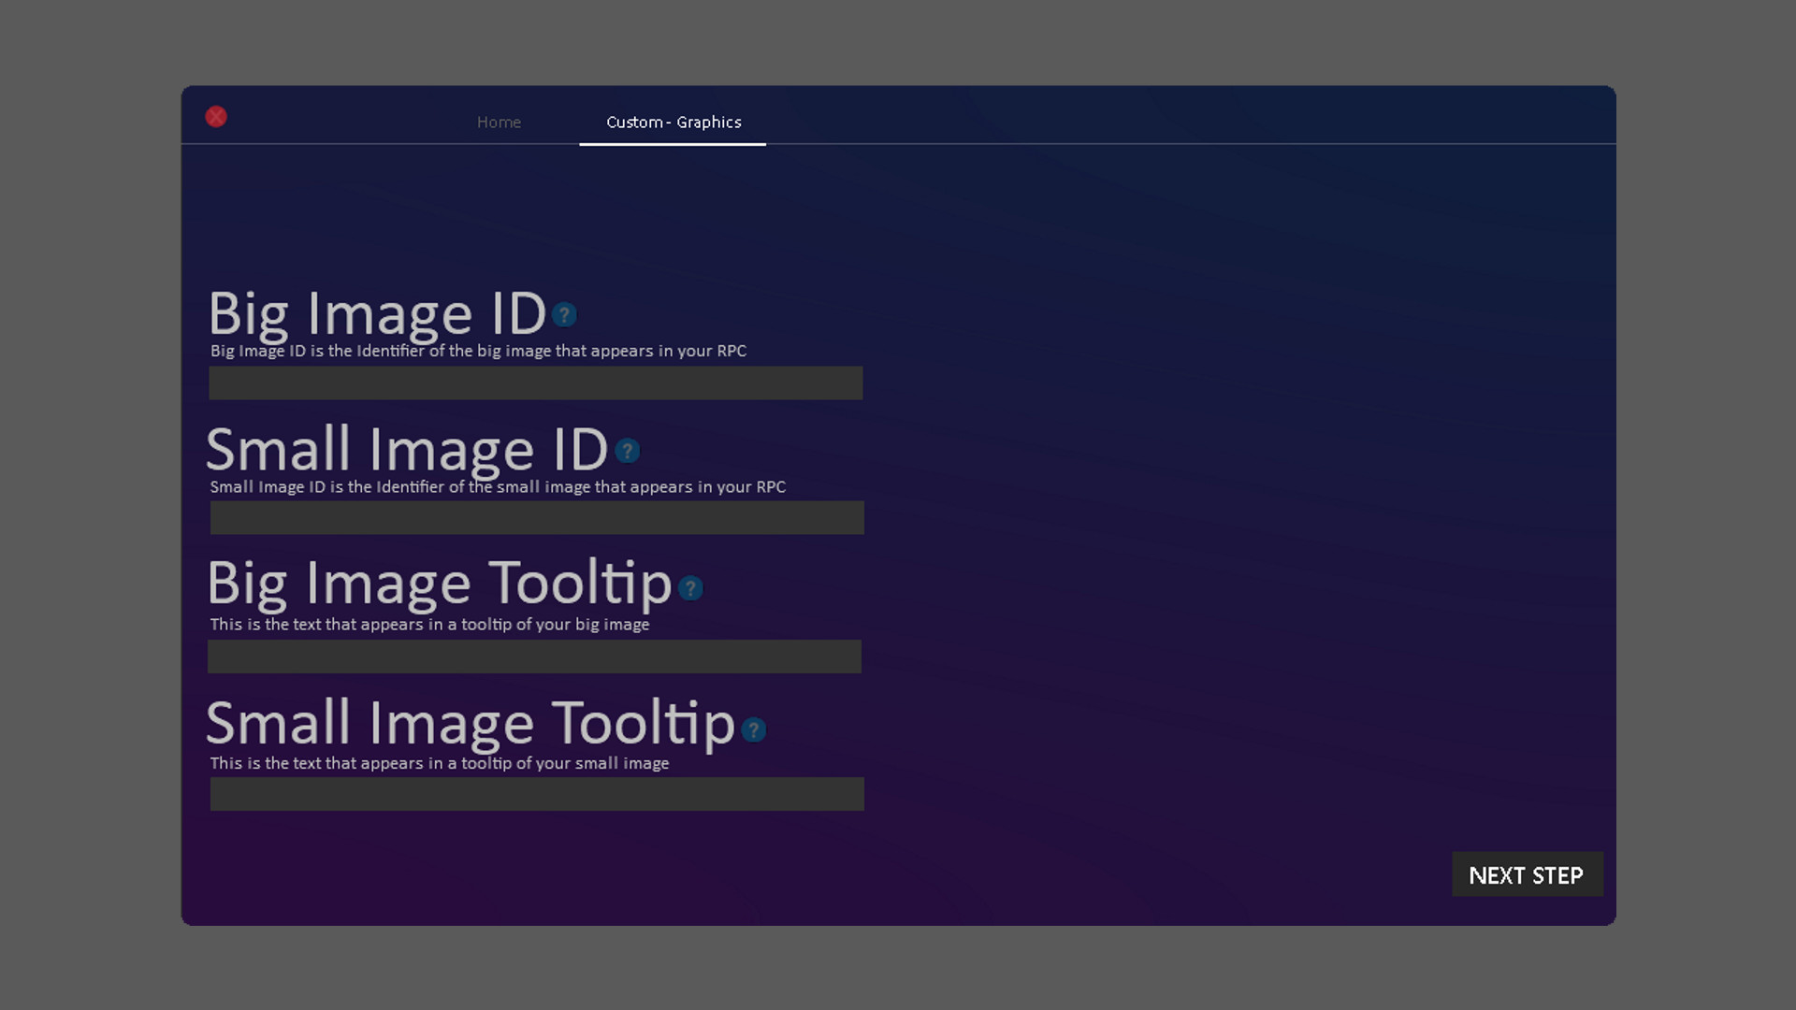Activate the Small Image Tooltip text field
This screenshot has height=1010, width=1796.
(x=536, y=794)
